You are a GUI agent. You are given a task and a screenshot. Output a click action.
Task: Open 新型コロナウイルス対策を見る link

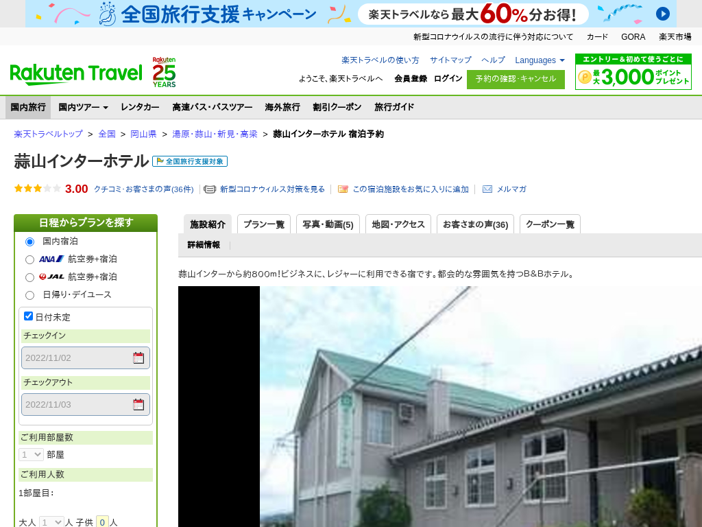click(x=272, y=189)
